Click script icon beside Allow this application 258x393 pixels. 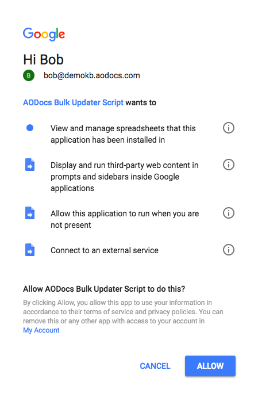pos(30,213)
